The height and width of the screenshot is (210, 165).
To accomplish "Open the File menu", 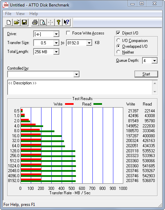I will point(8,14).
